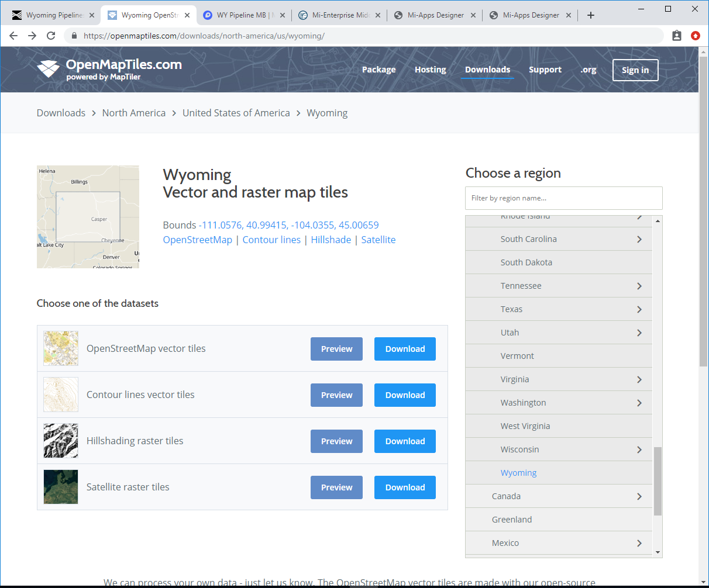Expand the Mexico region chevron
This screenshot has width=709, height=588.
click(639, 543)
